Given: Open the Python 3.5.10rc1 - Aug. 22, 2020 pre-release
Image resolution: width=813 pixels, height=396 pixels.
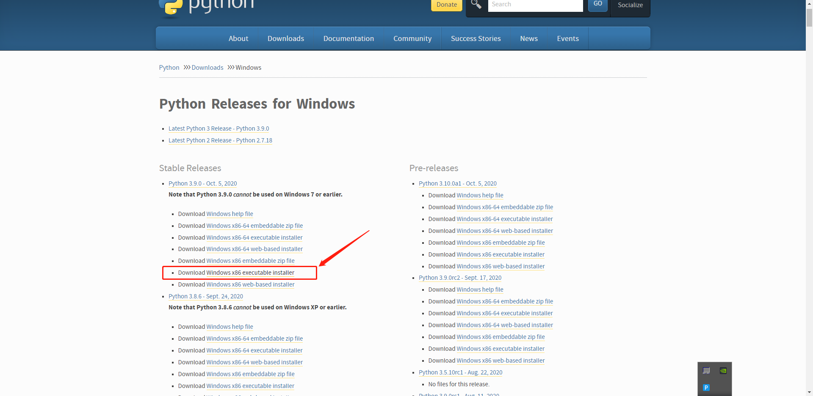Looking at the screenshot, I should (461, 372).
